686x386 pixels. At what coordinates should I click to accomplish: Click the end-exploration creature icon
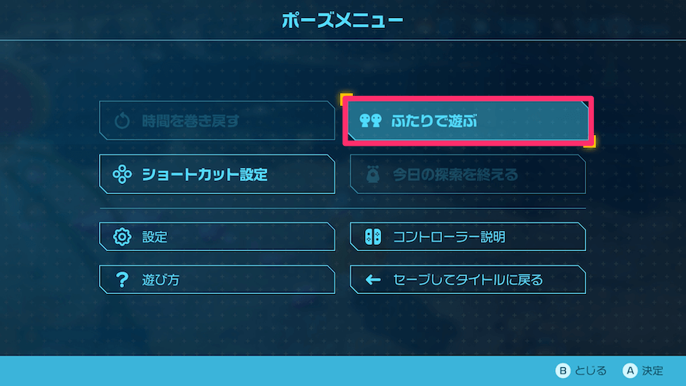372,175
